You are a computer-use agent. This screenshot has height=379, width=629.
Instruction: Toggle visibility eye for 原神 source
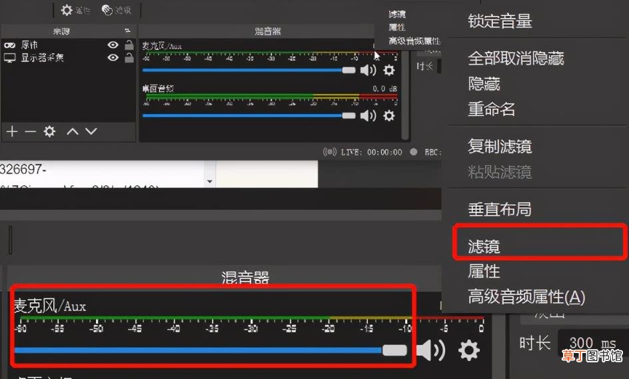113,45
